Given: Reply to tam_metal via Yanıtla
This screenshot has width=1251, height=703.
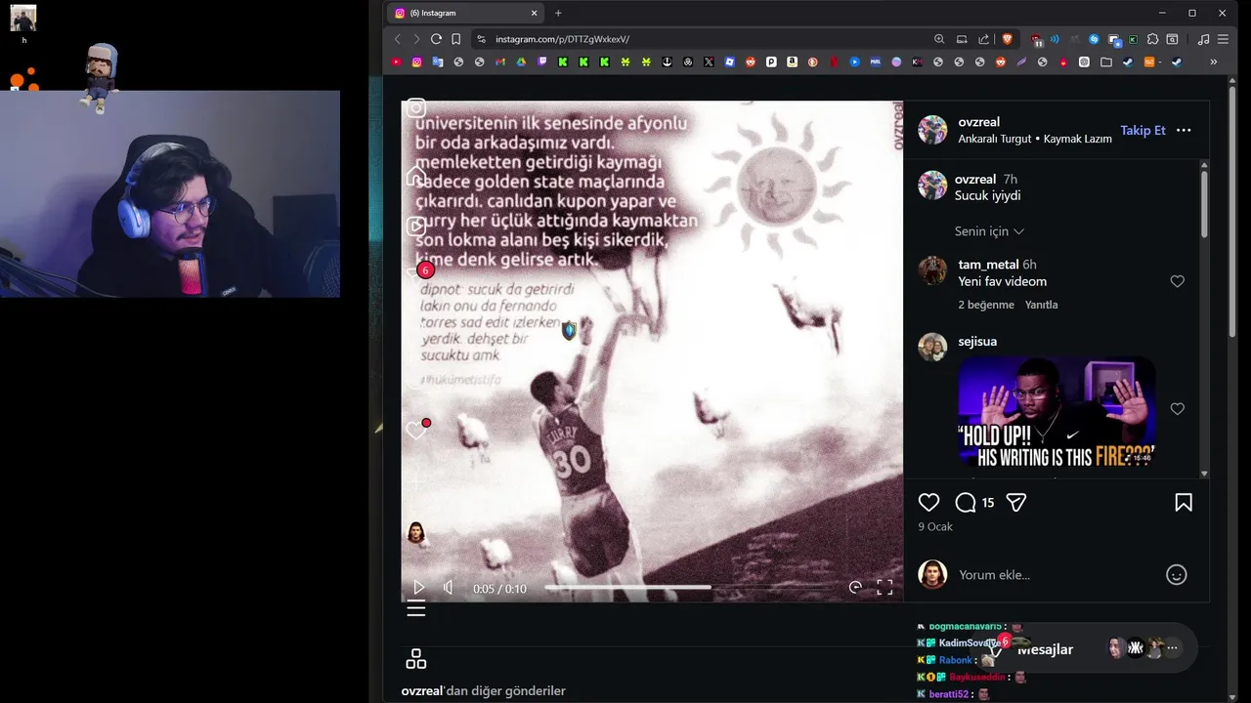Looking at the screenshot, I should coord(1041,305).
